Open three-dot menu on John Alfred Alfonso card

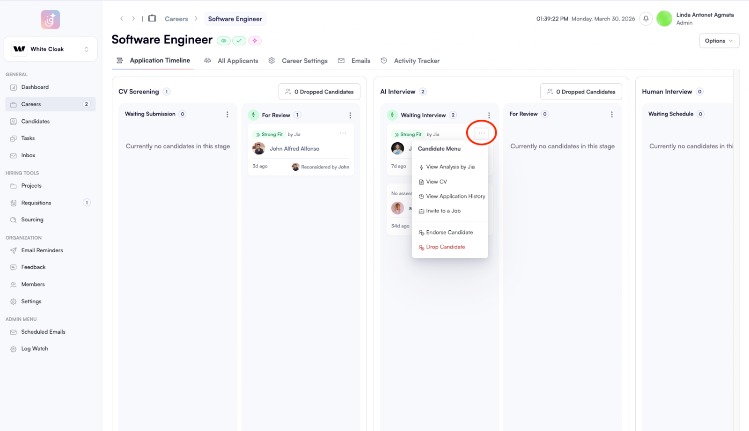click(x=343, y=133)
